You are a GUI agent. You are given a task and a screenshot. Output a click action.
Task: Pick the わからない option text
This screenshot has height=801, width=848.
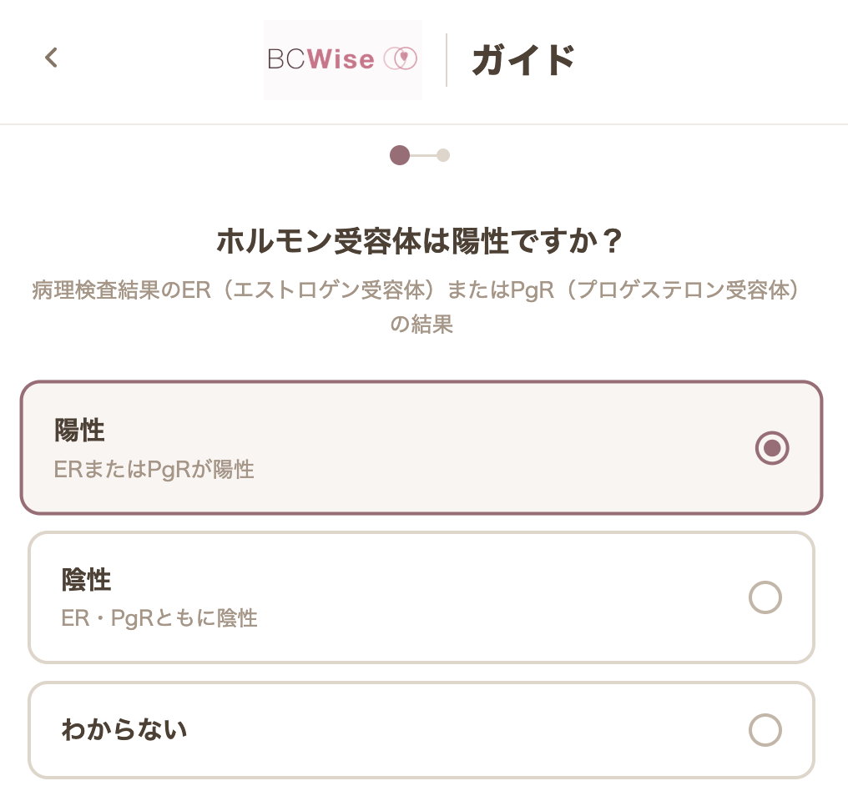tap(124, 730)
